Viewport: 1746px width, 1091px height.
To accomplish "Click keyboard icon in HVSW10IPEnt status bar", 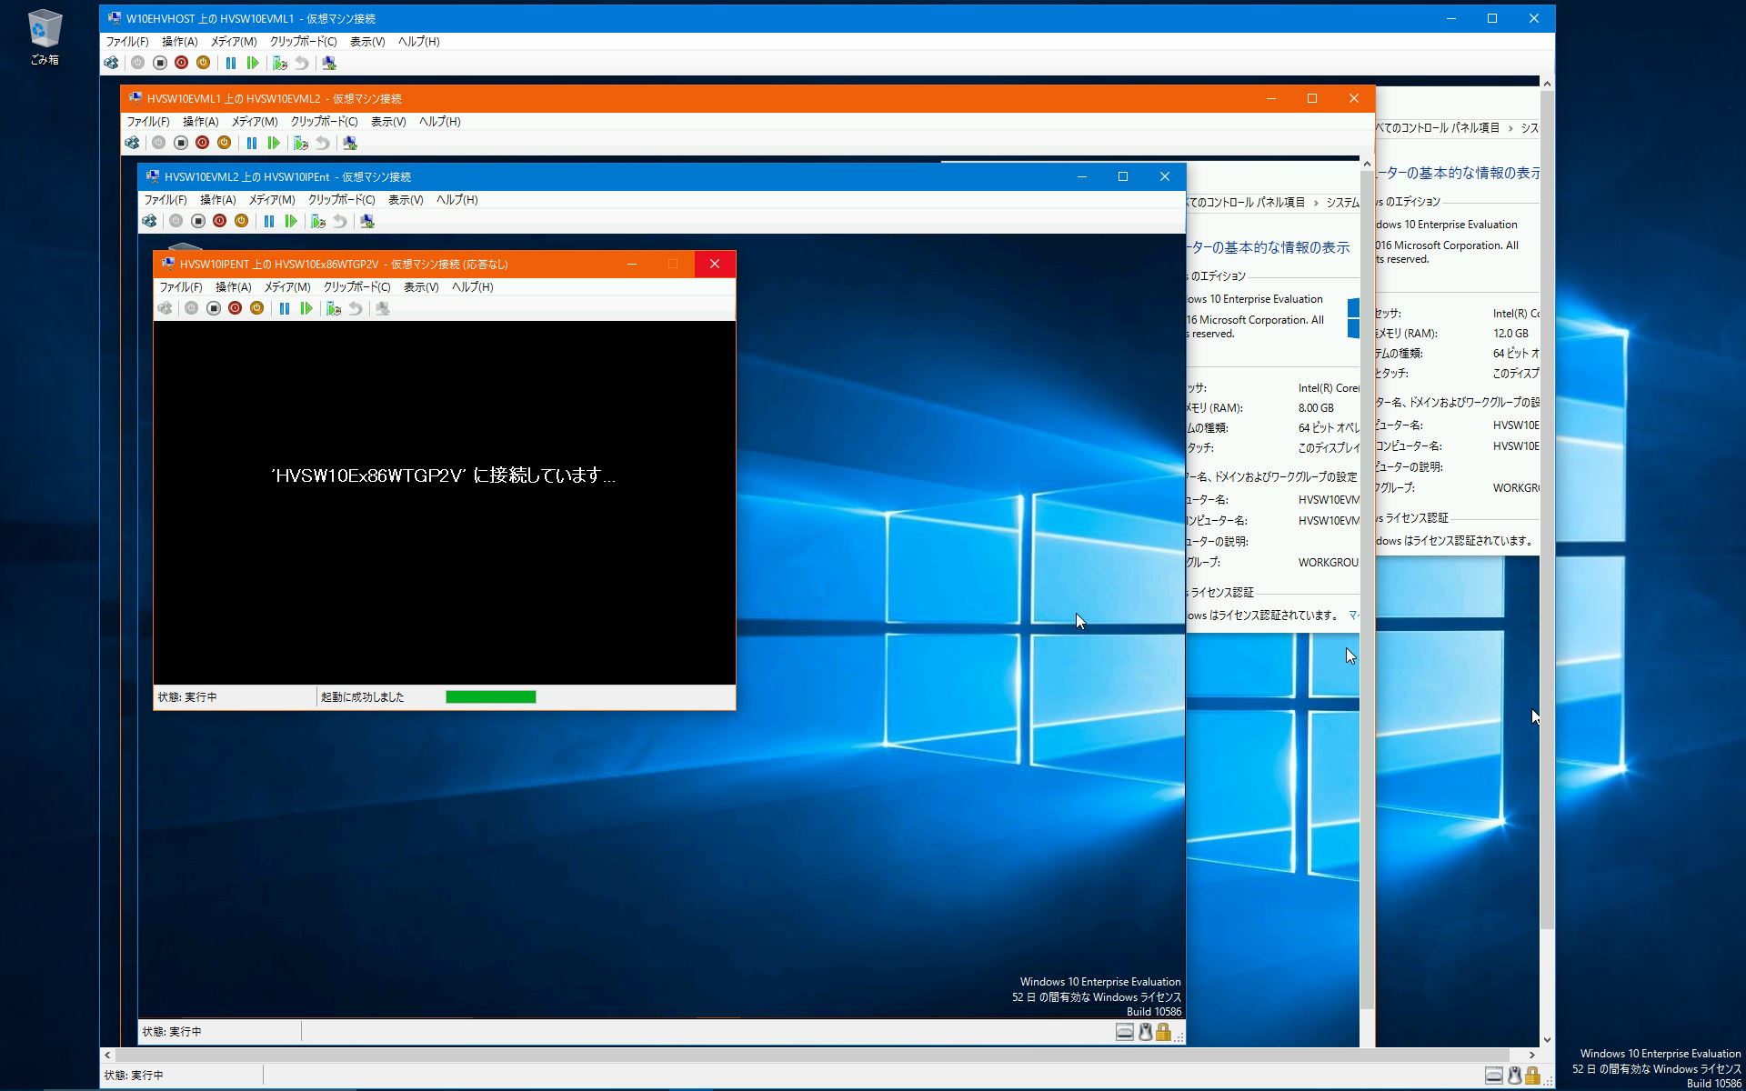I will coord(1125,1032).
